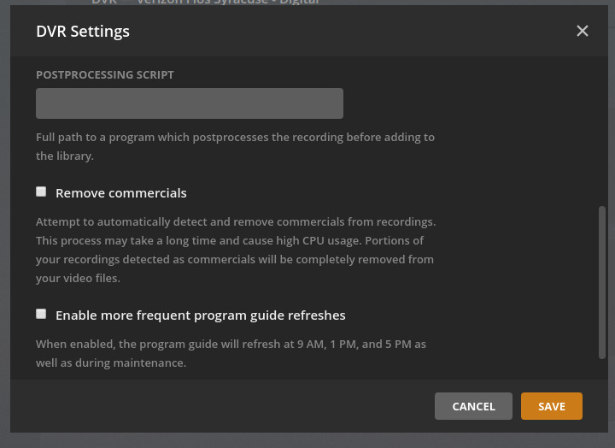Click the DVR Settings title text
Viewport: 615px width, 448px height.
83,32
